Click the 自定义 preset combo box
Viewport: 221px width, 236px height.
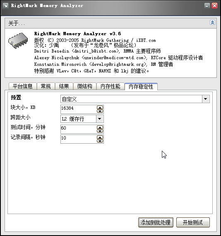tap(135, 99)
